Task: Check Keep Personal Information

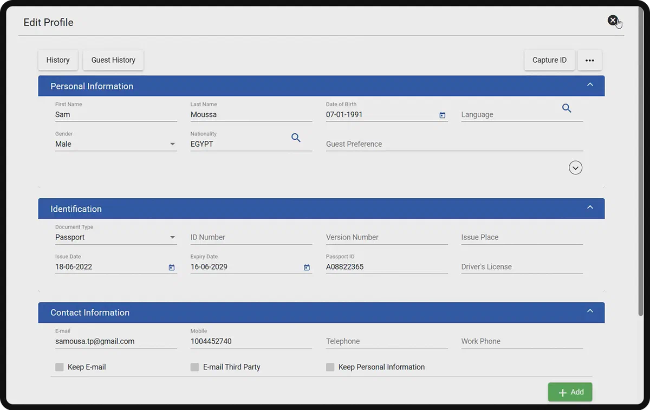Action: 330,367
